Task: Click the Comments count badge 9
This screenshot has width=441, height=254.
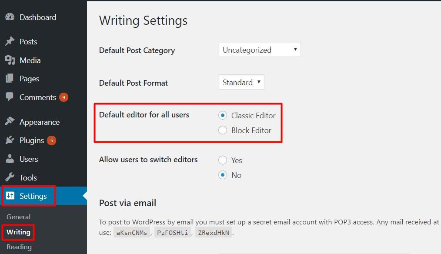Action: click(x=63, y=97)
